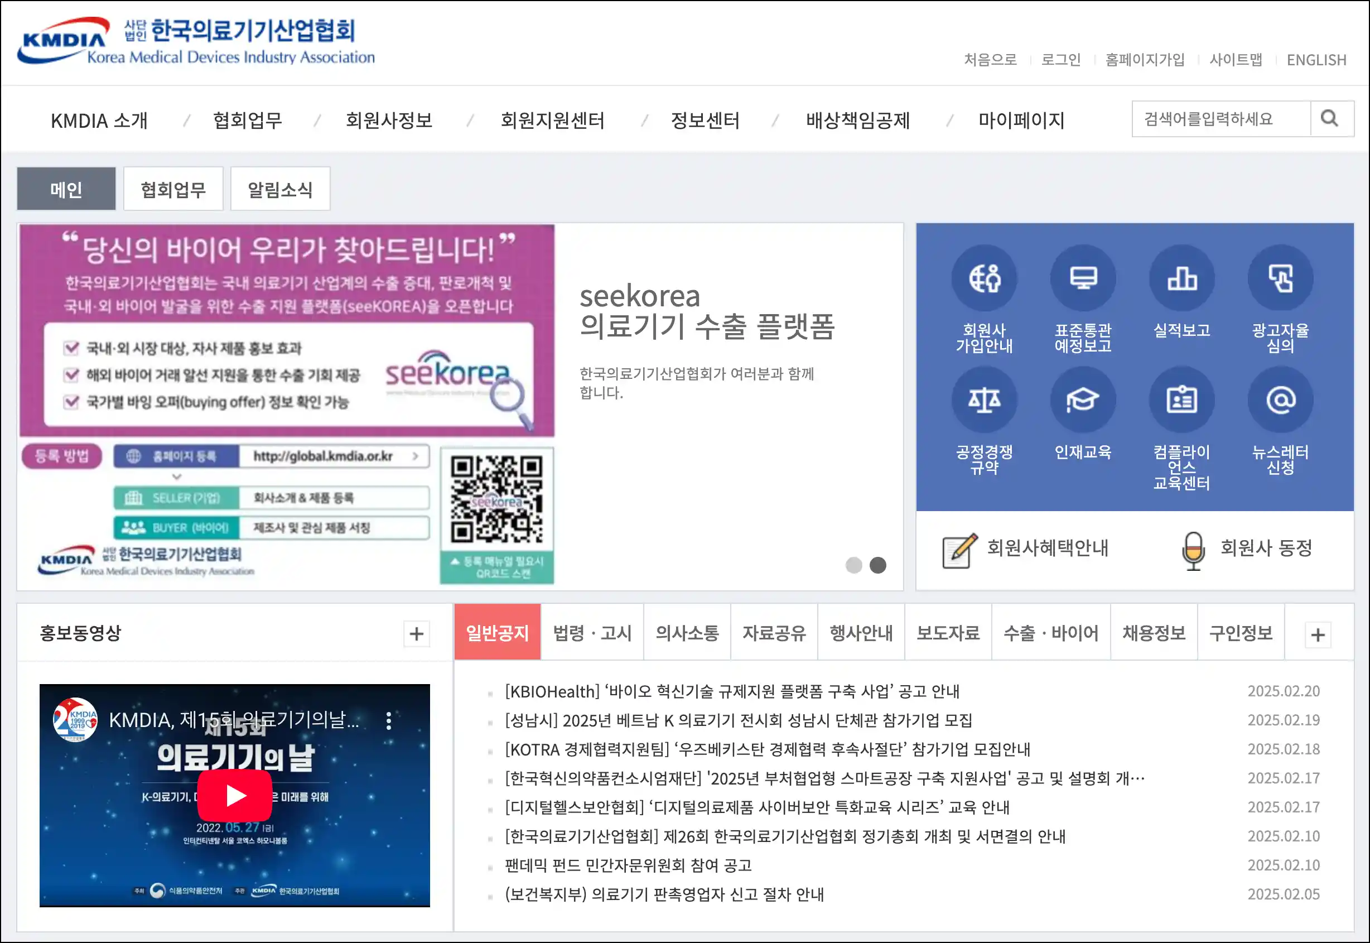Click the 처음으로 top link
Viewport: 1370px width, 943px height.
click(x=990, y=60)
